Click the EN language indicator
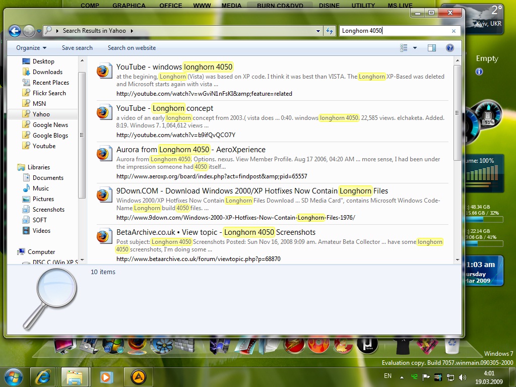 coord(388,376)
